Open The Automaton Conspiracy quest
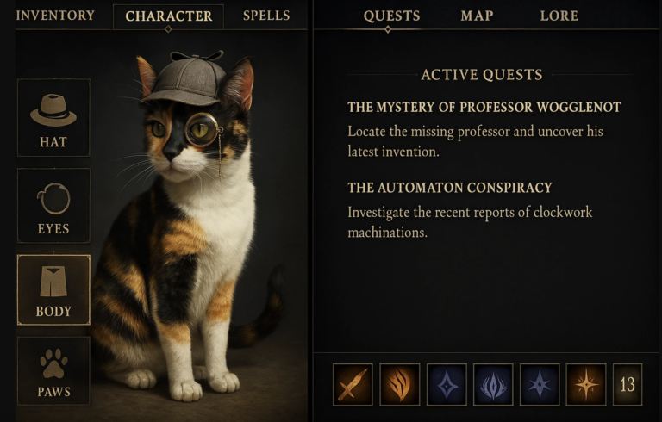The image size is (662, 422). coord(450,188)
